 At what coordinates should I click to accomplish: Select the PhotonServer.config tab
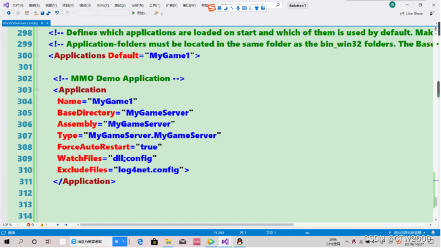tap(20, 23)
